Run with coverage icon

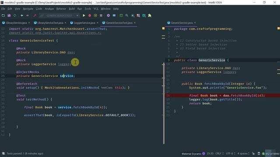[95, 16]
